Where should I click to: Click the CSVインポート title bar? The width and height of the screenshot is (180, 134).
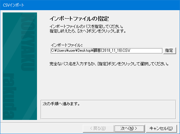(90, 5)
